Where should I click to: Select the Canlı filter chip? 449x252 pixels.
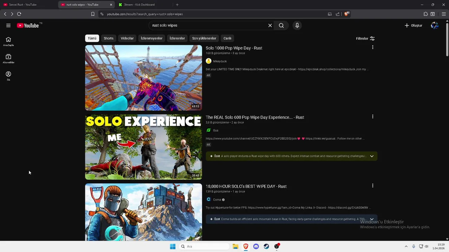[x=227, y=38]
